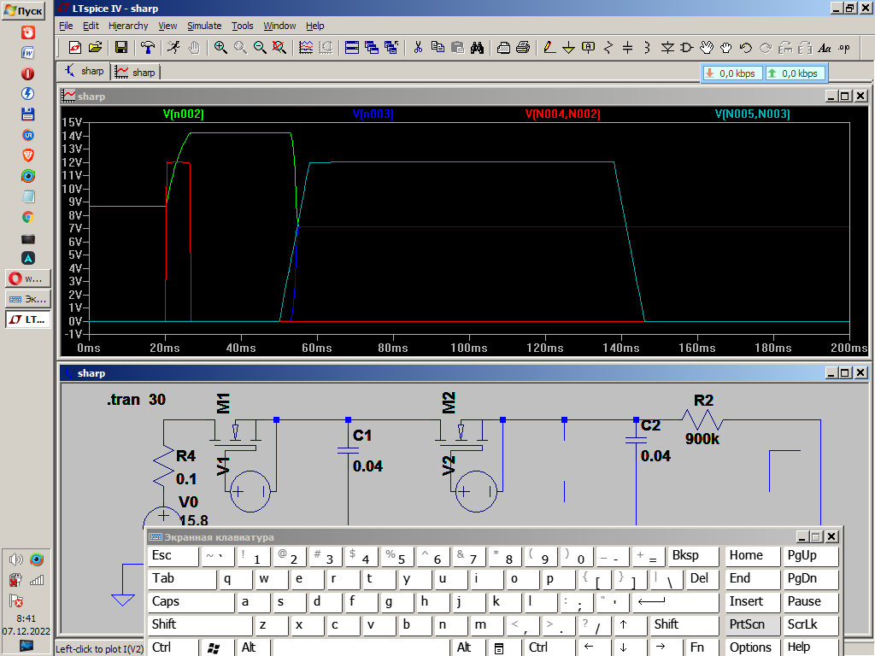Click the Zoom In magnifier icon

pos(220,47)
